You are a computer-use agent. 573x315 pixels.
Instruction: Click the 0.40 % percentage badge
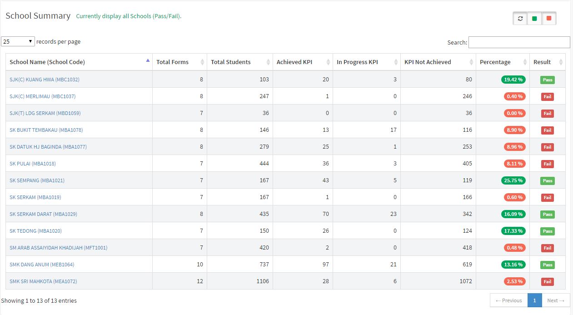coord(514,96)
